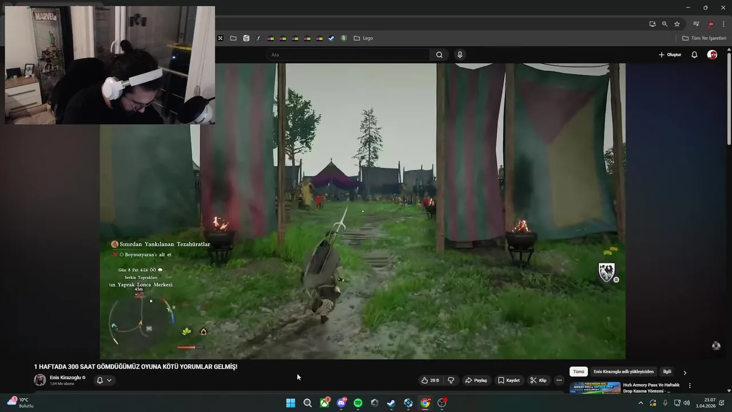Expand notification options chevron beside the bell

tap(109, 380)
